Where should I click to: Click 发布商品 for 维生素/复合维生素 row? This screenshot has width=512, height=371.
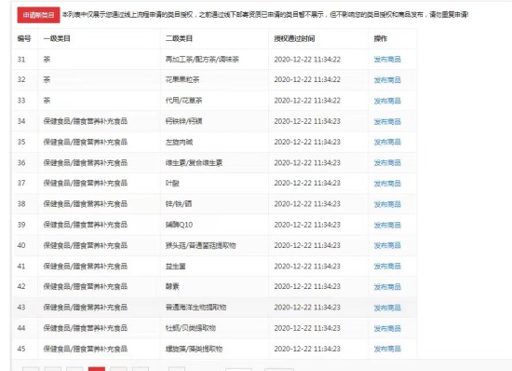tap(387, 163)
